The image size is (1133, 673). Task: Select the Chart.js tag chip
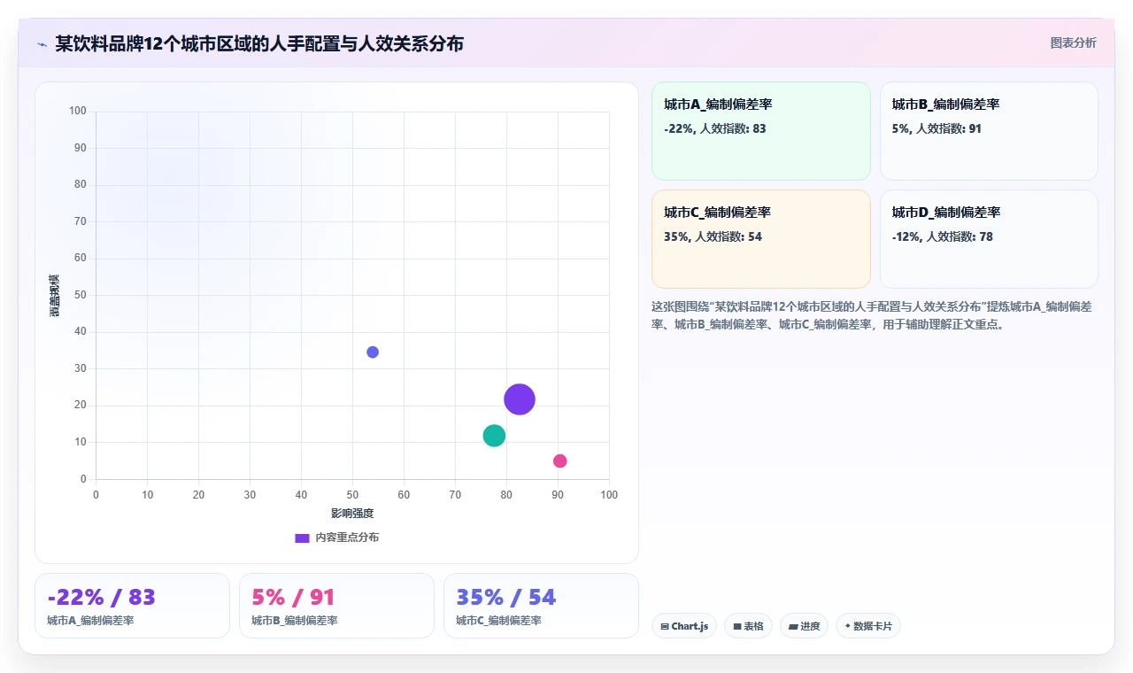684,626
